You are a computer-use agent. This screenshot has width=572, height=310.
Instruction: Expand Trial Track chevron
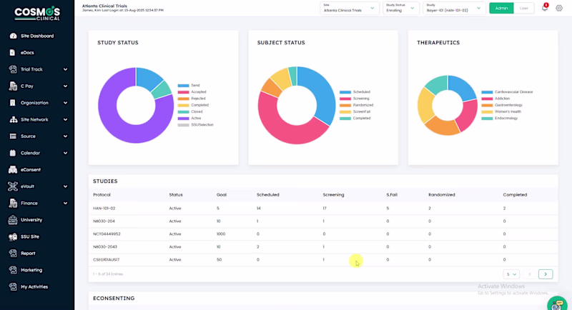(x=65, y=69)
